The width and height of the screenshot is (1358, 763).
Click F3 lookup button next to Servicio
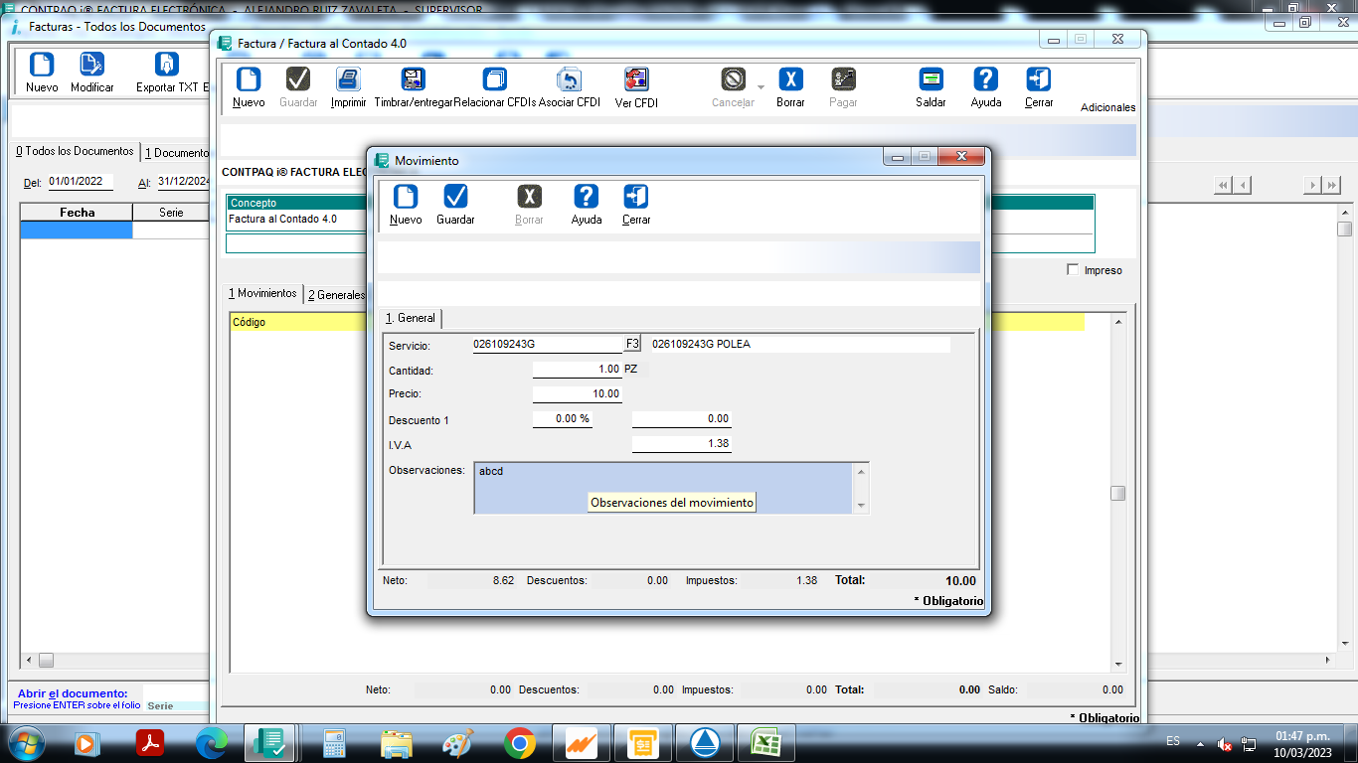click(x=632, y=344)
